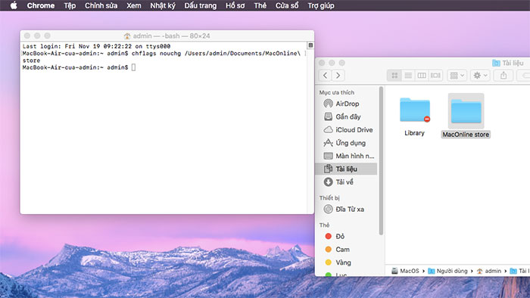Select the MacOnline store folder

pyautogui.click(x=466, y=116)
